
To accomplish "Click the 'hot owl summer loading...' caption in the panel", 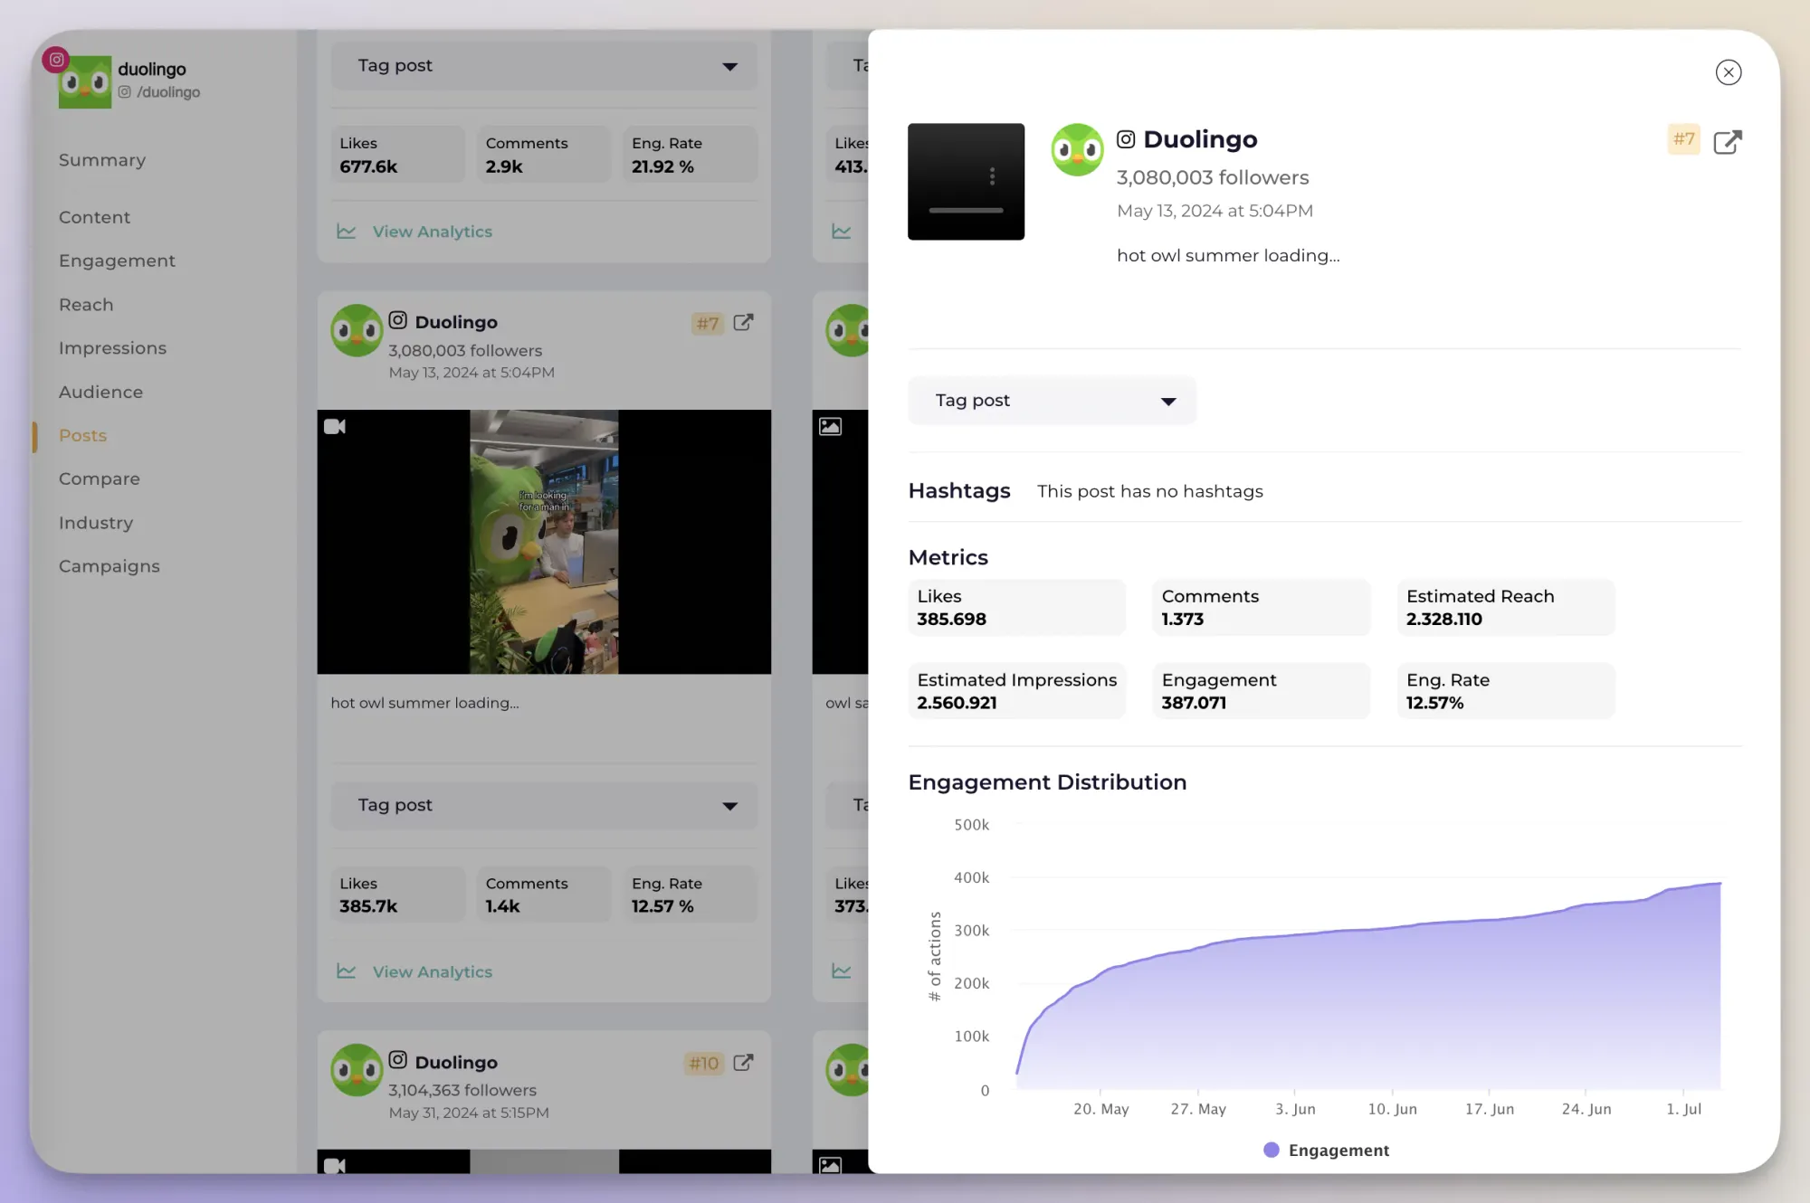I will (1228, 256).
